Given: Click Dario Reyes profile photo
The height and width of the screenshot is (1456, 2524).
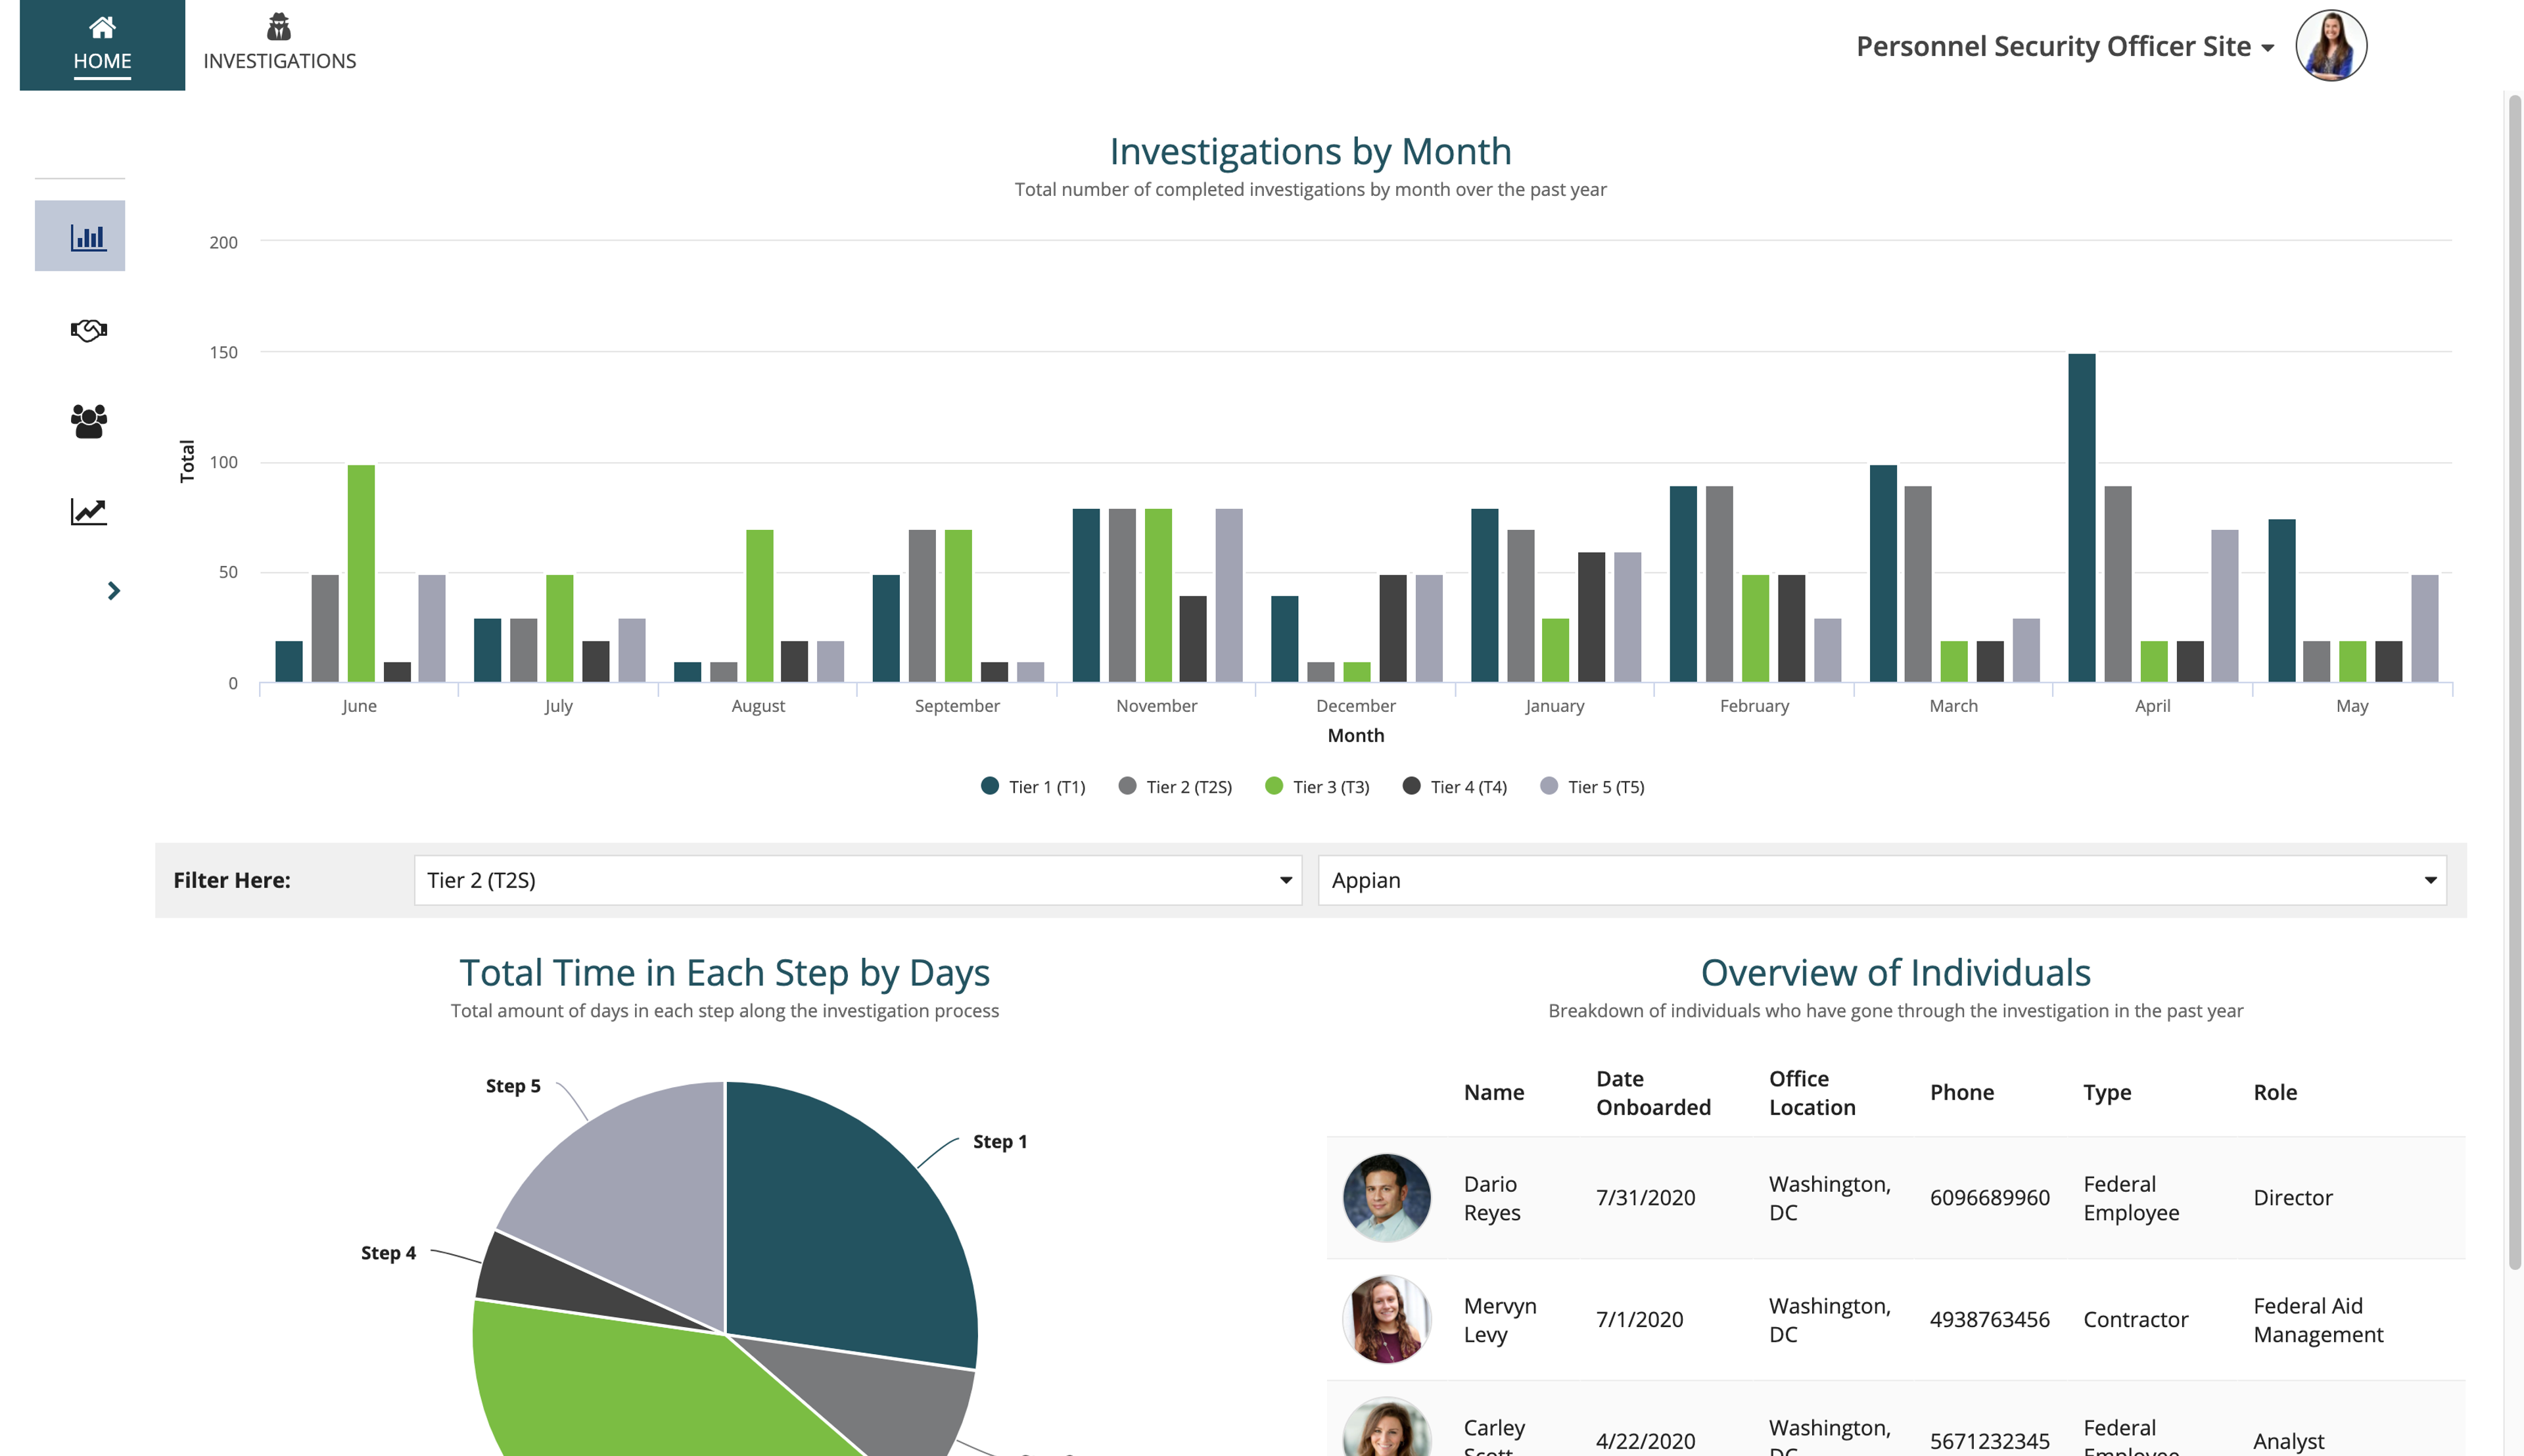Looking at the screenshot, I should pyautogui.click(x=1386, y=1197).
